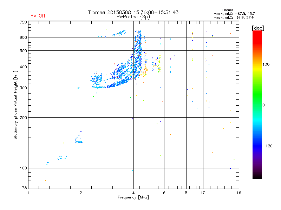The height and width of the screenshot is (210, 281).
Task: Click the 'Phases' header text
Action: (227, 10)
